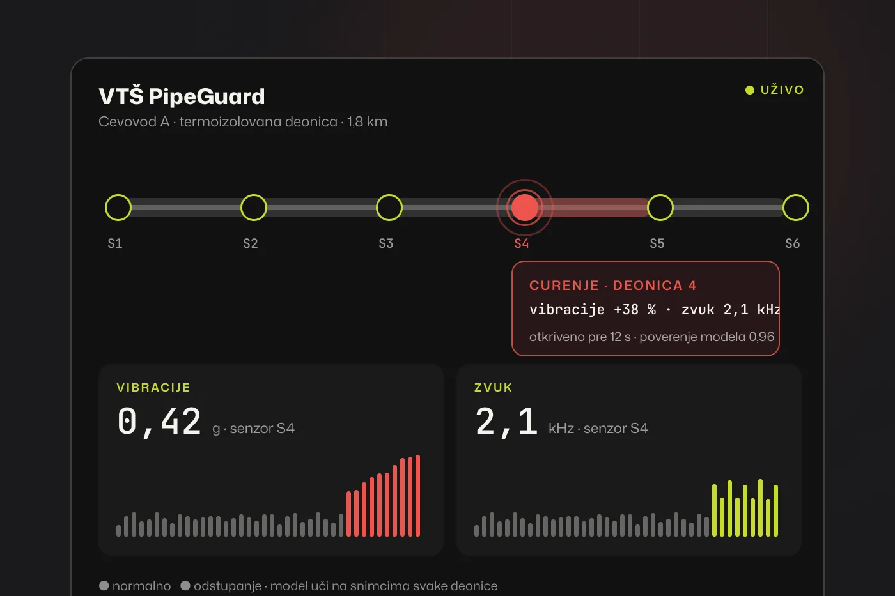895x596 pixels.
Task: Click 'g · senzor S4' unit text
Action: (x=253, y=429)
